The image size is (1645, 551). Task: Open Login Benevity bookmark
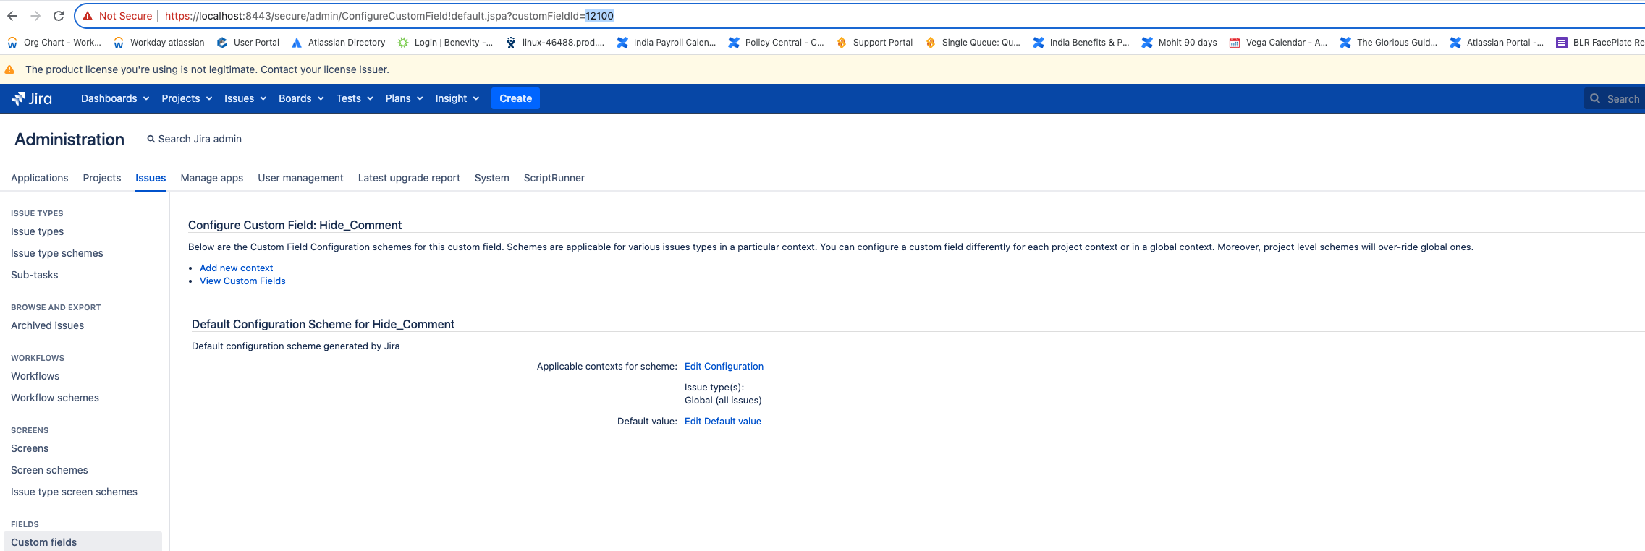(445, 43)
